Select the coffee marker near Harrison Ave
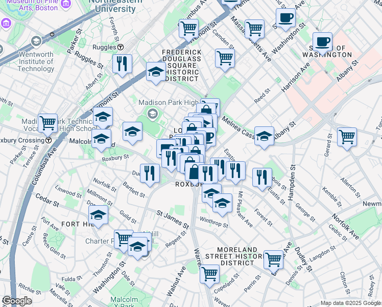 click(x=322, y=41)
